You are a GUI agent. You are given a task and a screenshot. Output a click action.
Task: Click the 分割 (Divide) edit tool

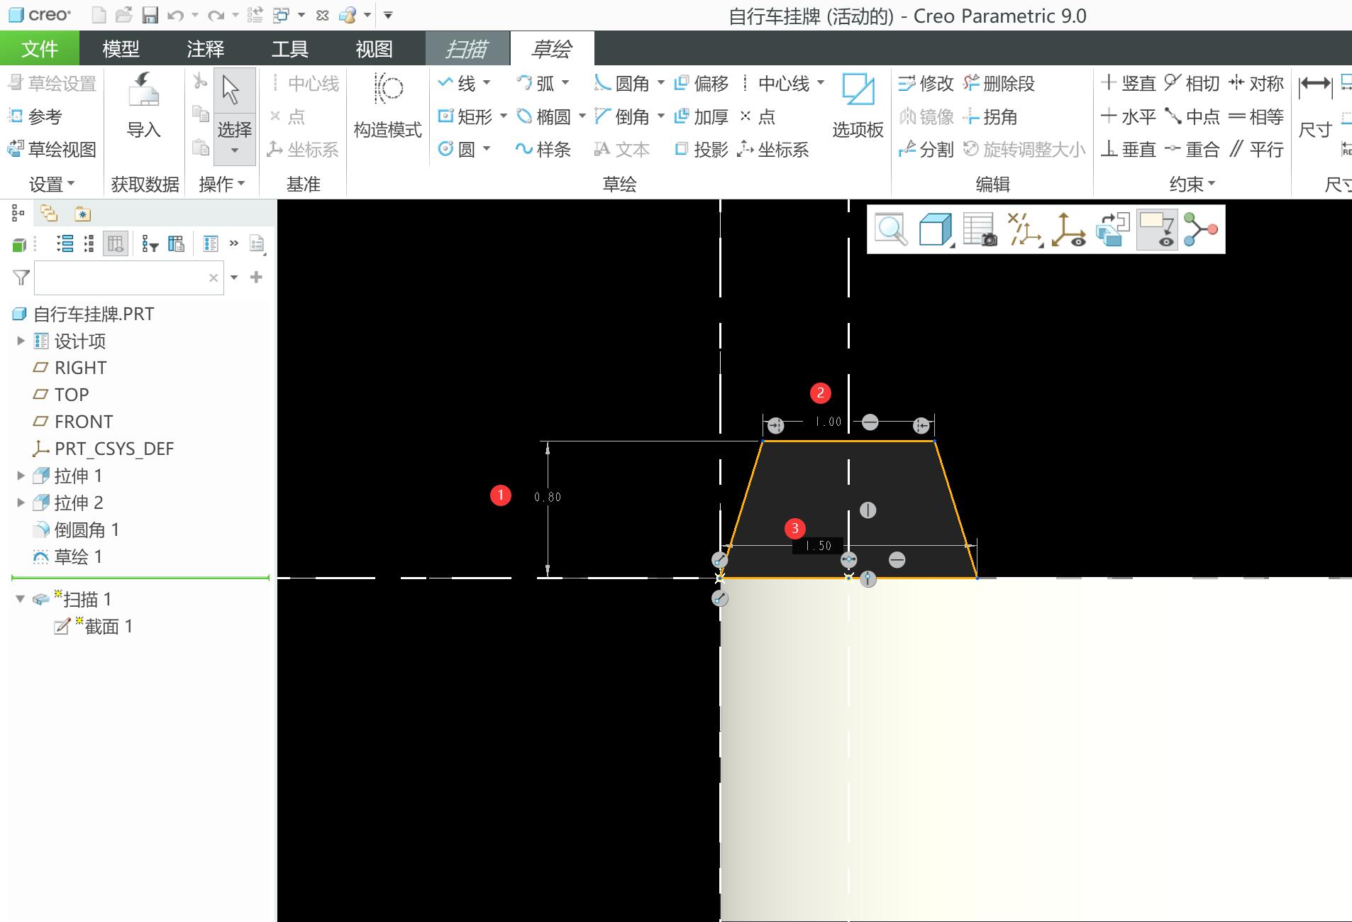[926, 149]
